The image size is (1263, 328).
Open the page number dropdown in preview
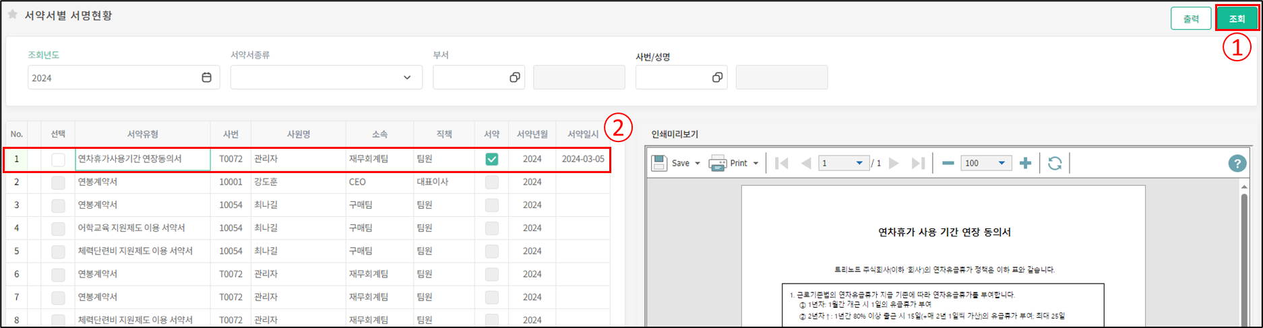tap(859, 163)
